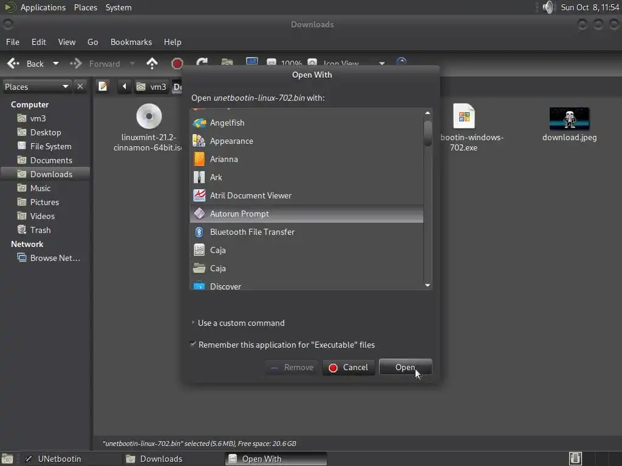Click the application list scrollbar thumb

click(428, 133)
